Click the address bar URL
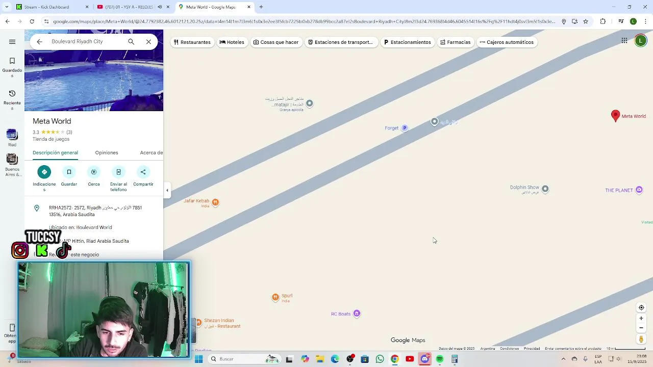This screenshot has height=367, width=653. point(304,21)
